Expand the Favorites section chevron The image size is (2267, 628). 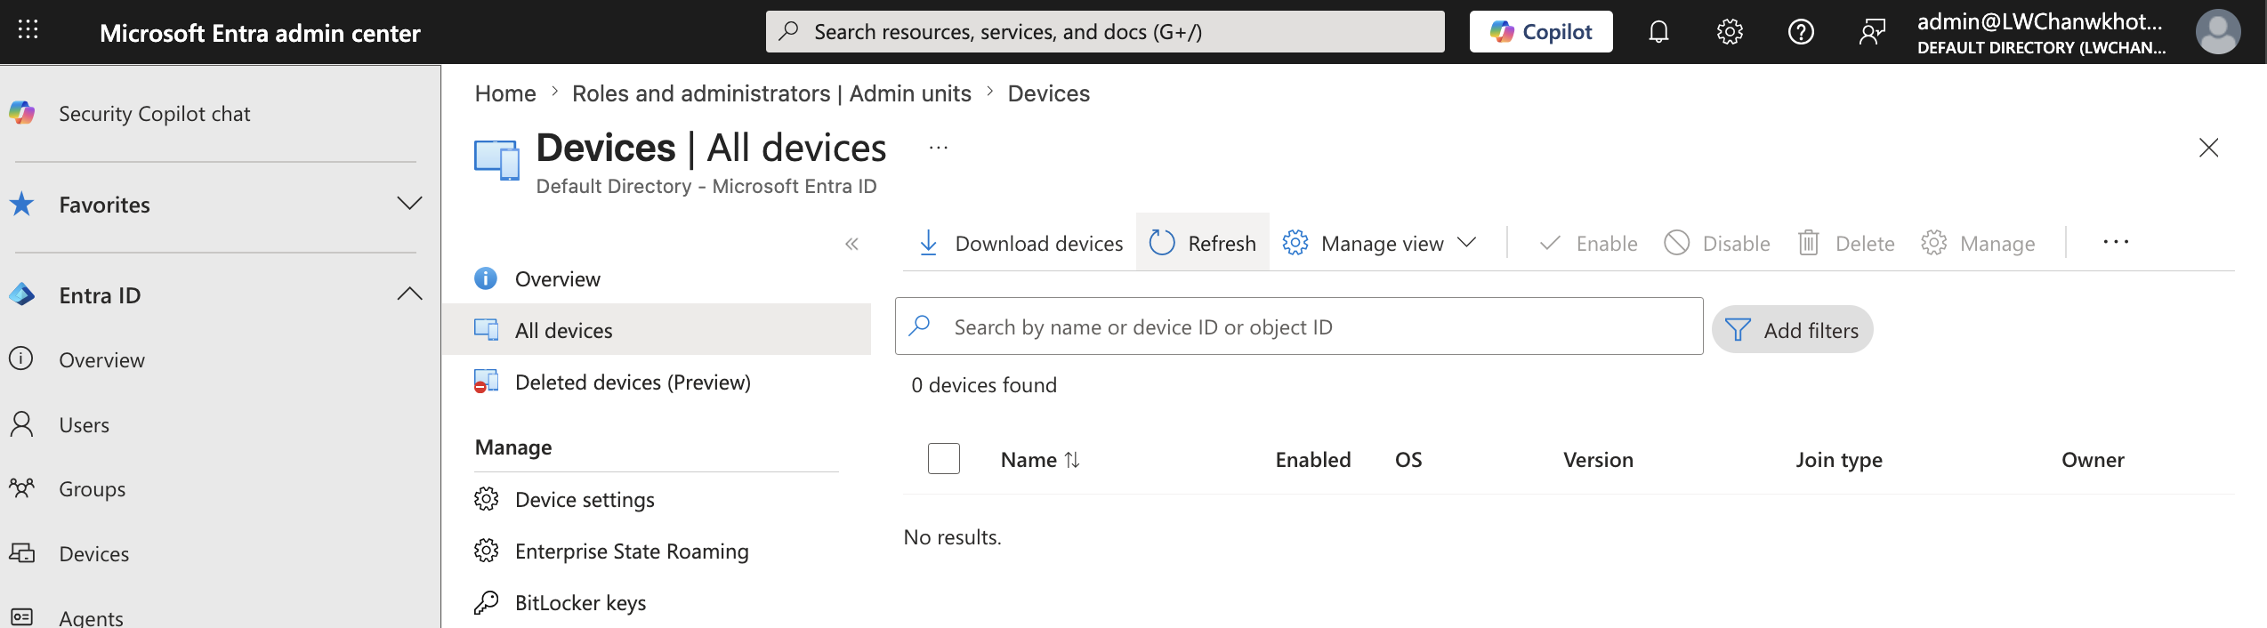pos(409,204)
